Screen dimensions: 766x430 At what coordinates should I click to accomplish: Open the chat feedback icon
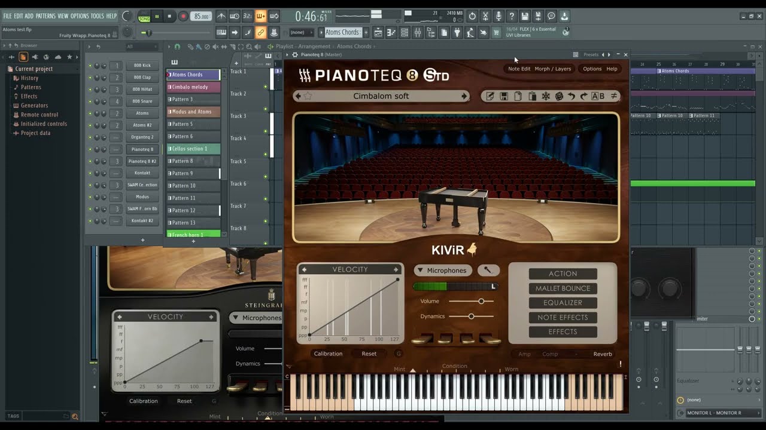551,16
